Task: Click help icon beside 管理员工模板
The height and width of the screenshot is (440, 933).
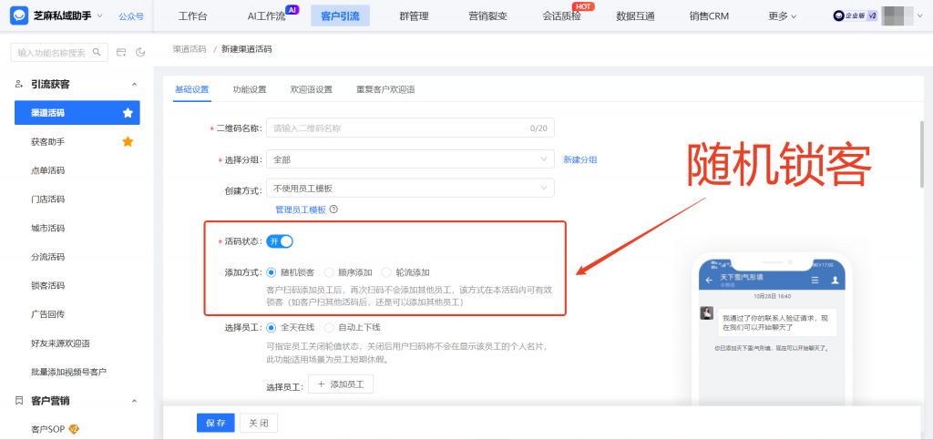Action: pyautogui.click(x=333, y=210)
